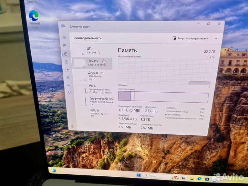Click the 'Производительность' page title
The height and width of the screenshot is (186, 248).
(87, 38)
